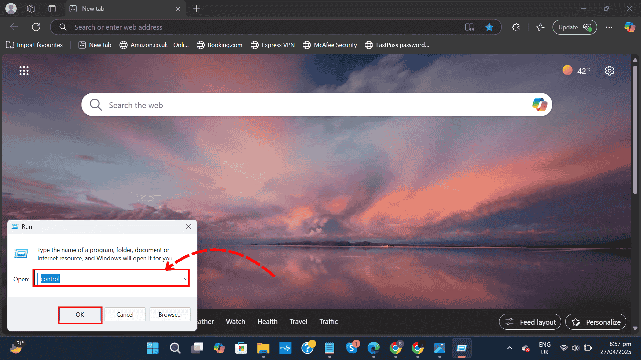641x360 pixels.
Task: Open the Favourites hub icon
Action: (x=541, y=27)
